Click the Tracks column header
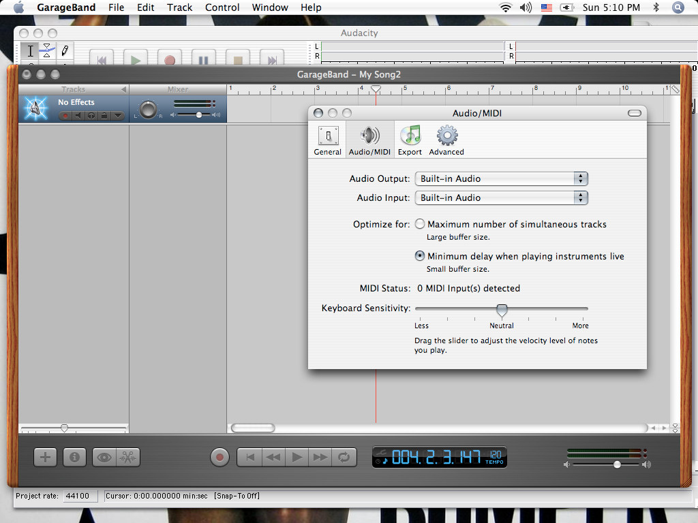 pyautogui.click(x=74, y=89)
